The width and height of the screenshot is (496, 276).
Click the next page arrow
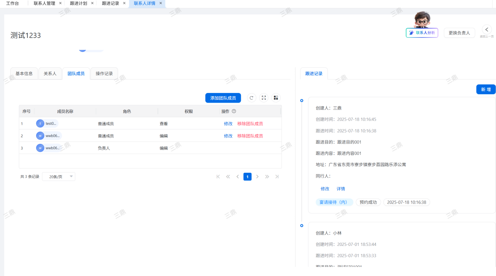(x=257, y=177)
